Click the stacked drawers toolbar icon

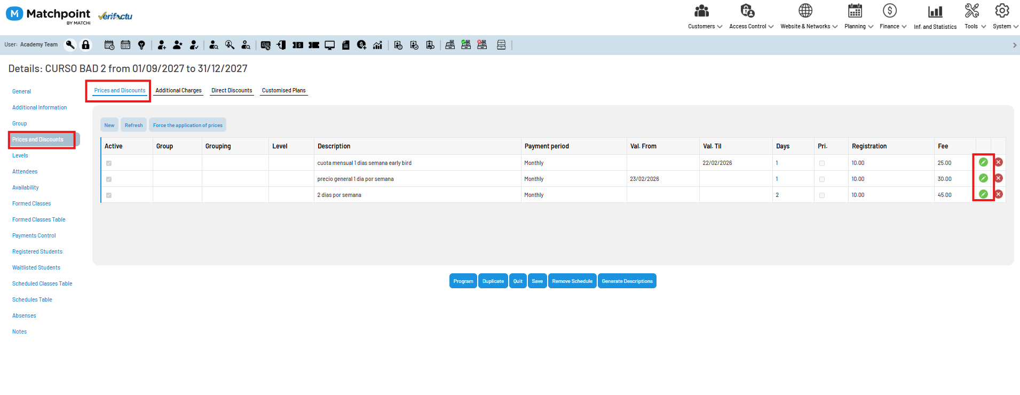tap(501, 45)
